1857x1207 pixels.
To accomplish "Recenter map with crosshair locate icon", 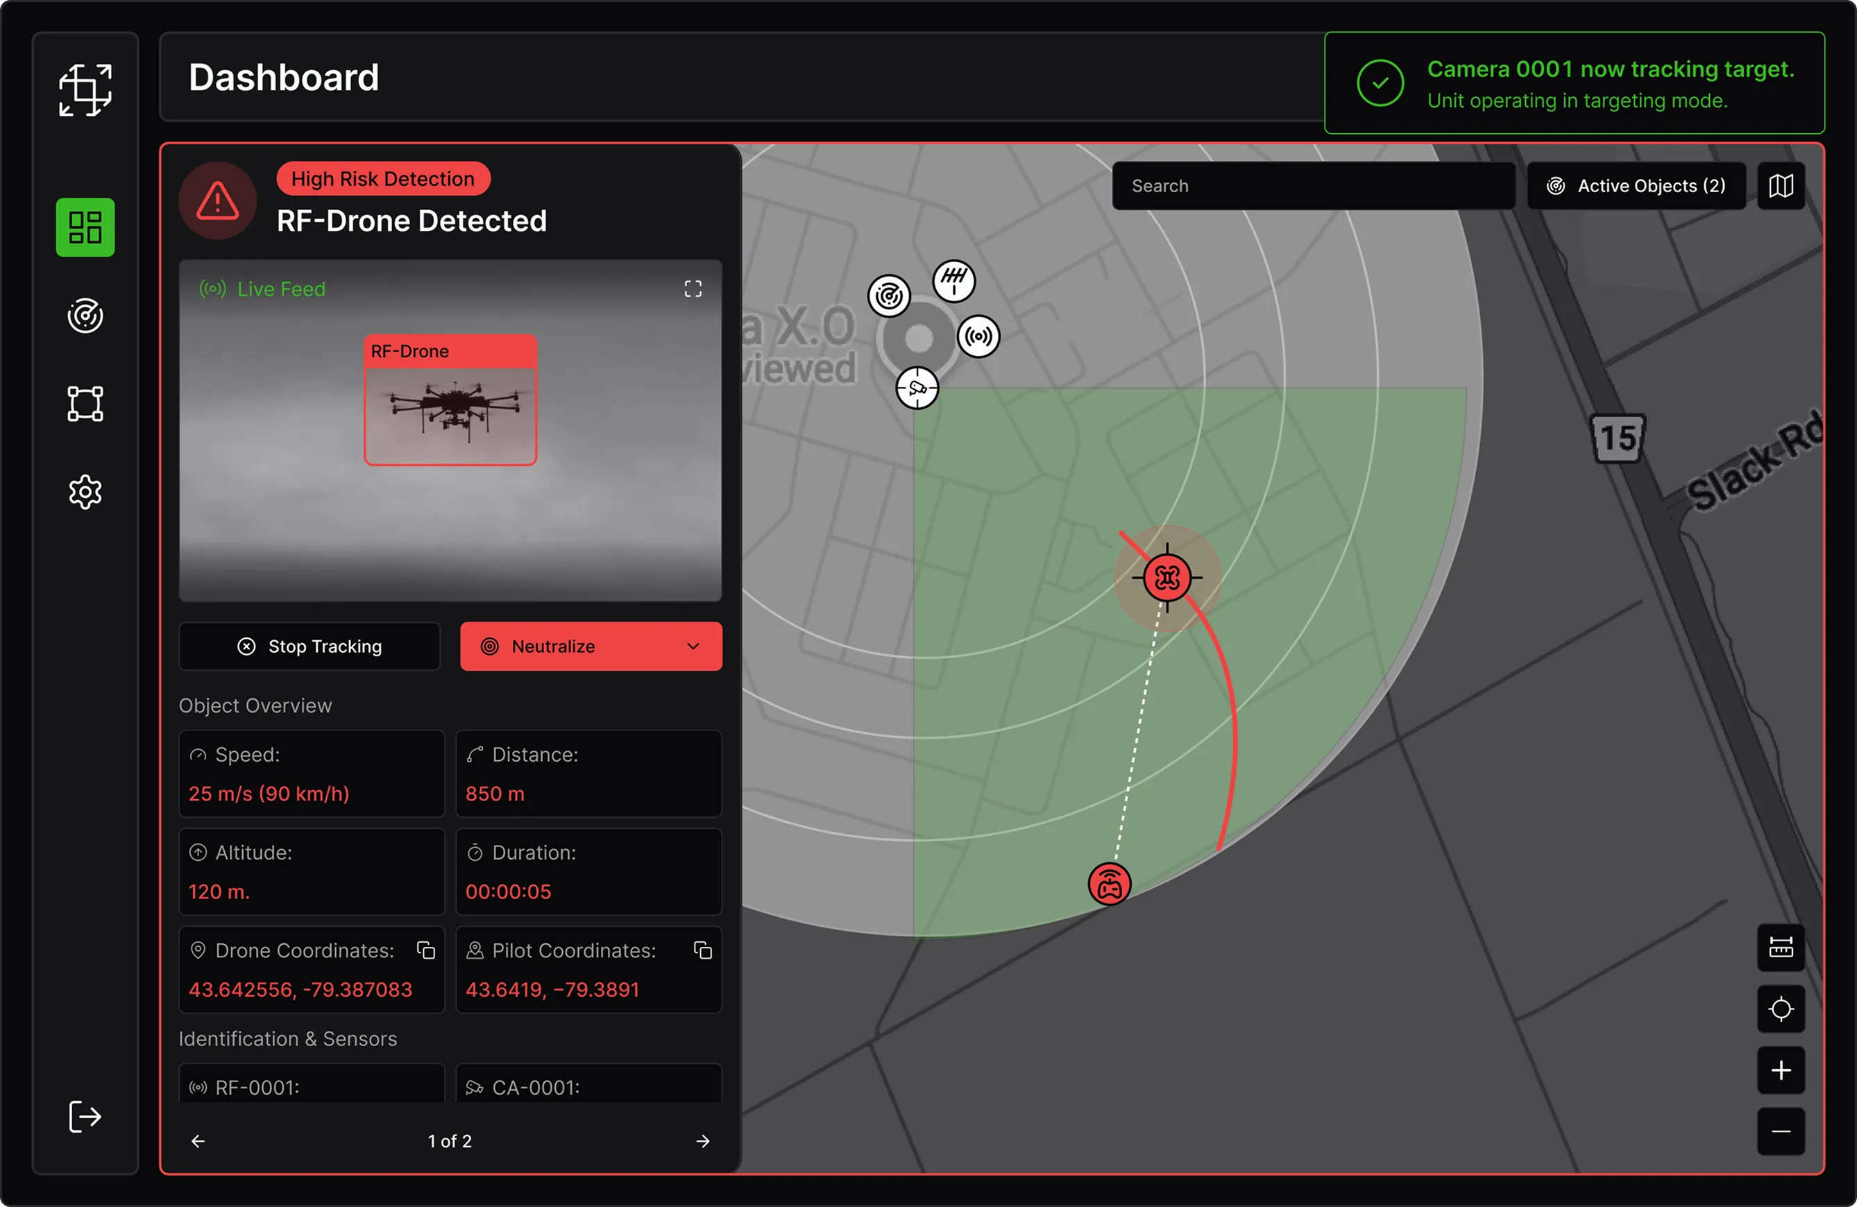I will (1781, 1009).
